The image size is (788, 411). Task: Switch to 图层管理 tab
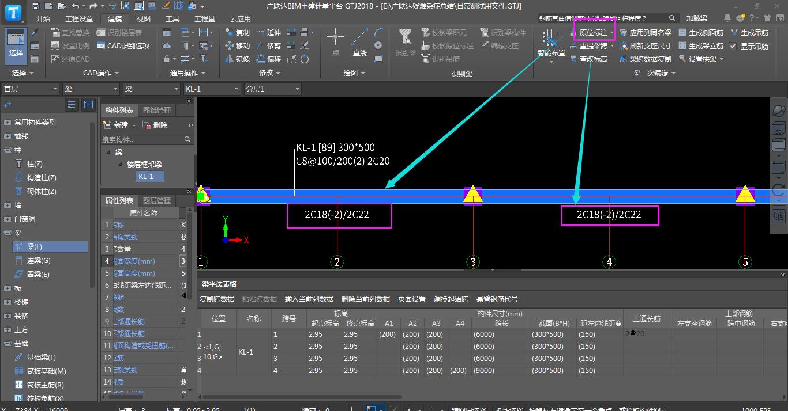tap(157, 201)
